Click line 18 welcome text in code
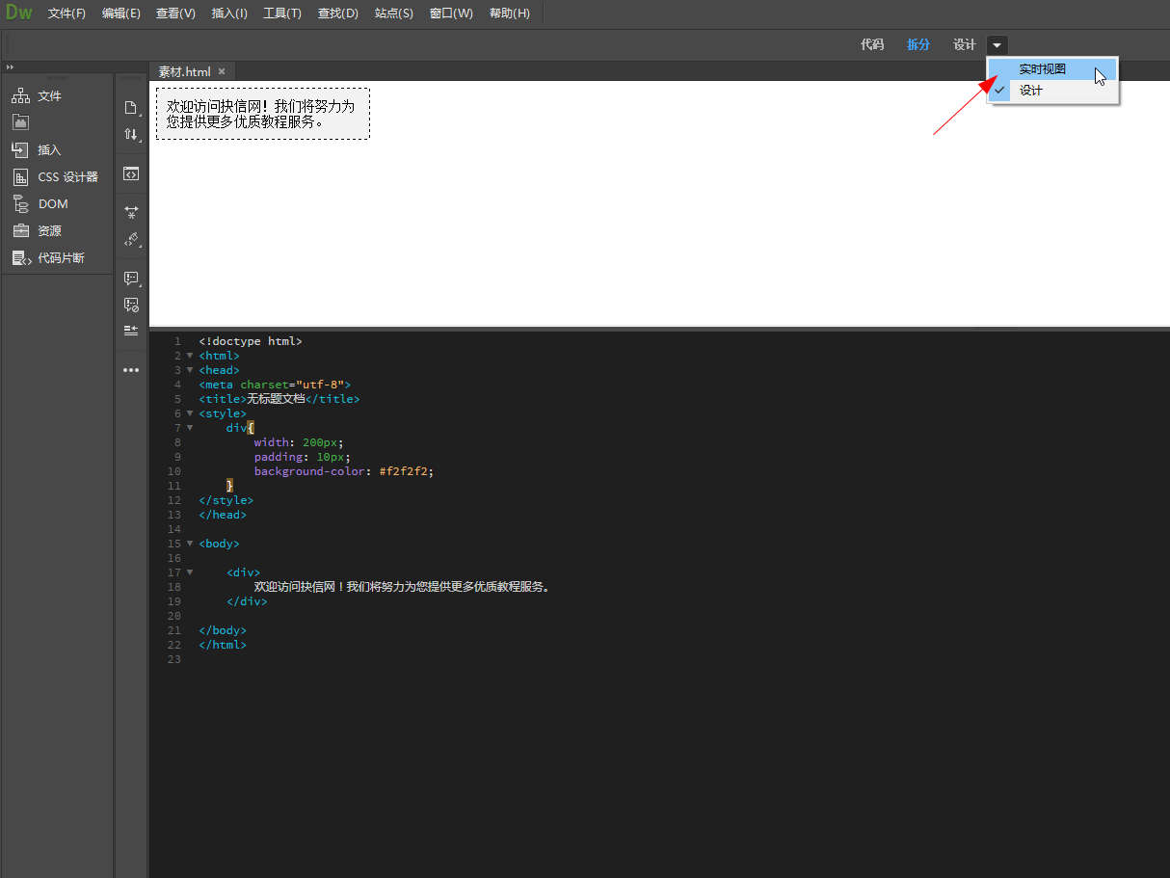Screen dimensions: 1170x878 click(402, 587)
